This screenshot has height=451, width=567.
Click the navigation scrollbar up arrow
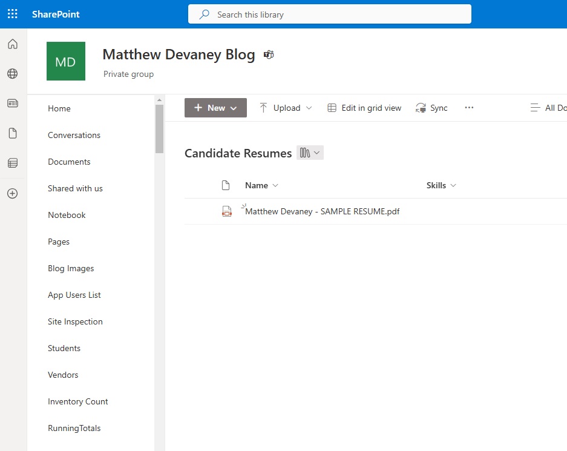click(x=160, y=100)
